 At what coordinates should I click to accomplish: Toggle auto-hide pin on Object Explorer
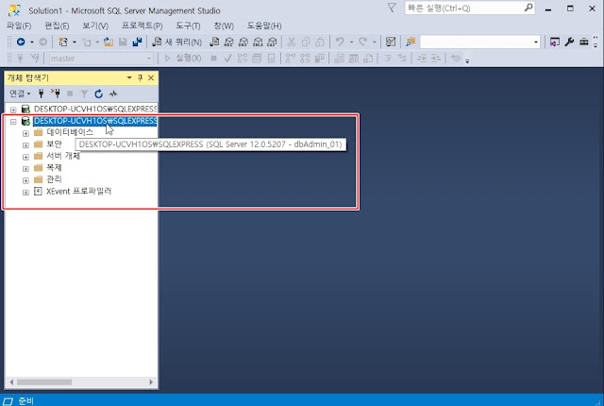tap(140, 77)
